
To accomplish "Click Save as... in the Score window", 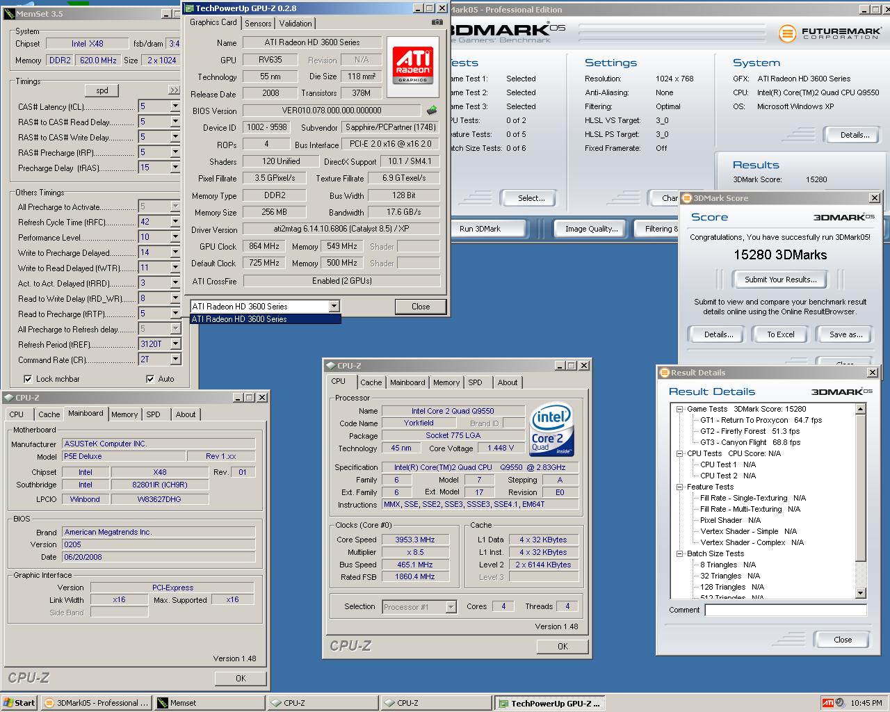I will click(x=846, y=334).
